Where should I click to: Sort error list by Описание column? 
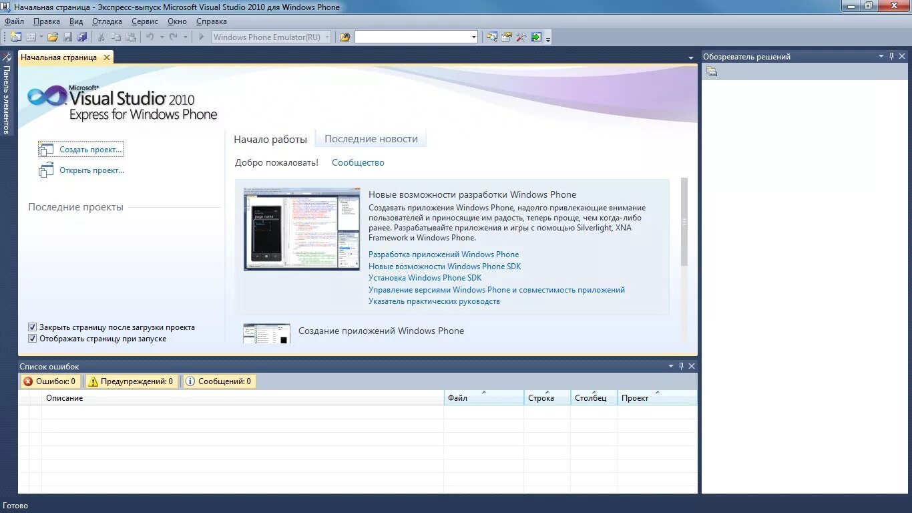[x=243, y=398]
